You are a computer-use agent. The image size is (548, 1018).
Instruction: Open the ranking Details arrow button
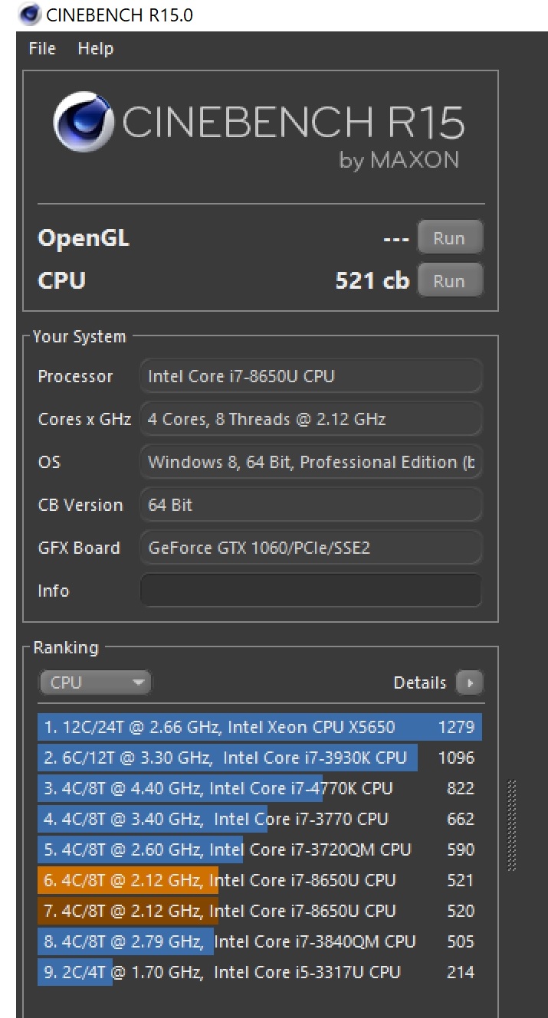click(469, 682)
